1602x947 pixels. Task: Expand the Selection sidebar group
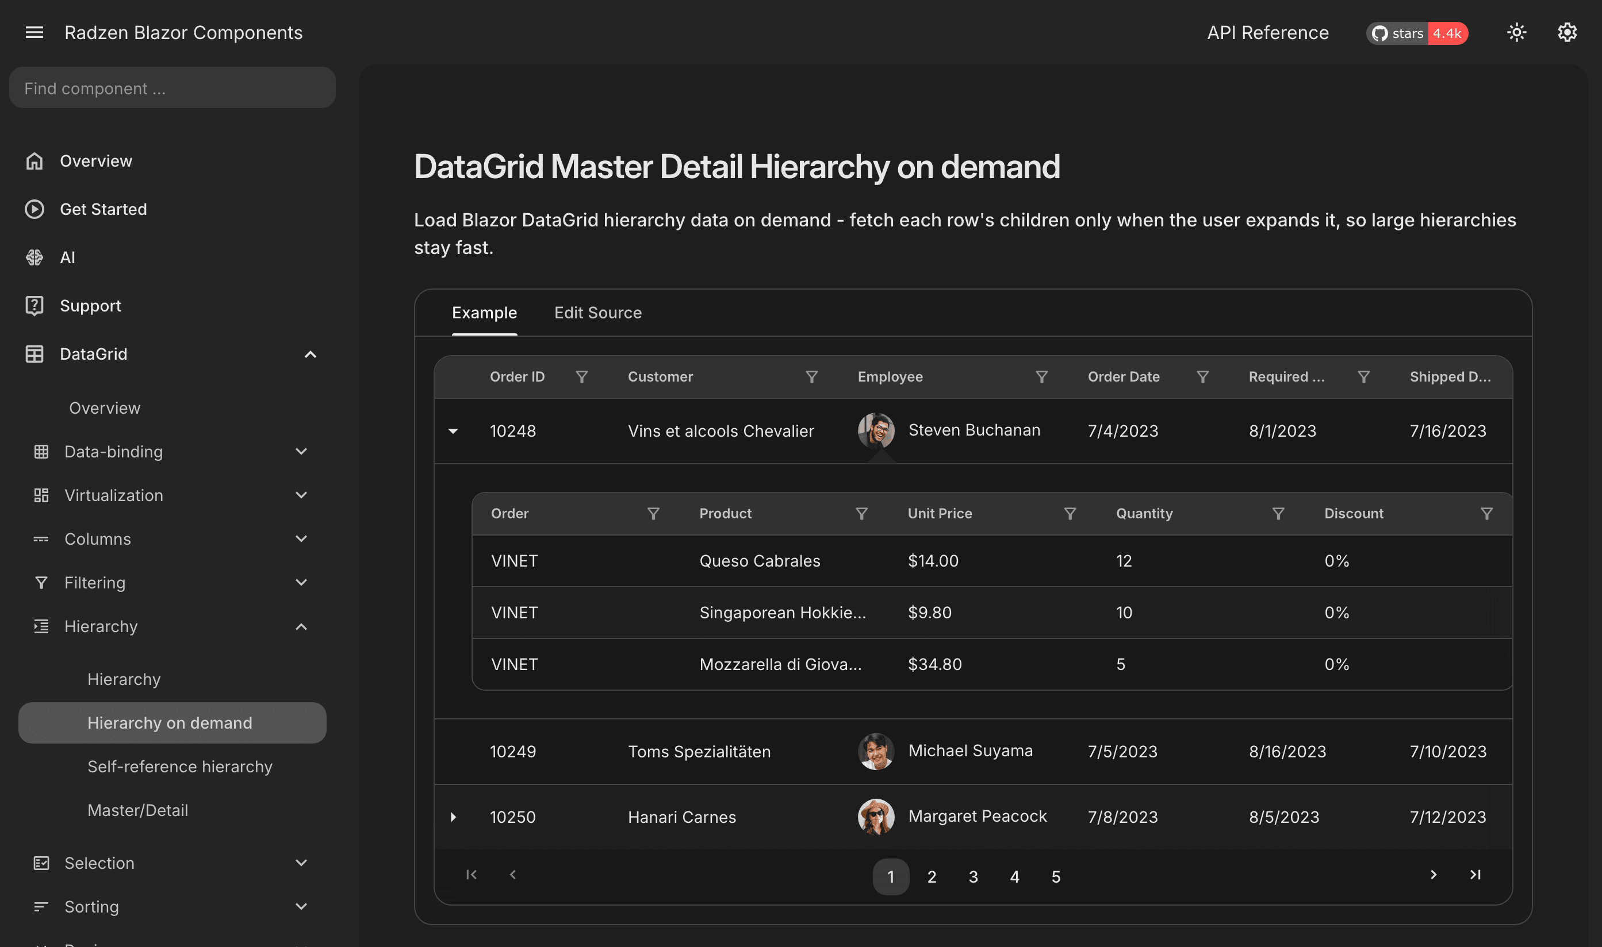[301, 864]
